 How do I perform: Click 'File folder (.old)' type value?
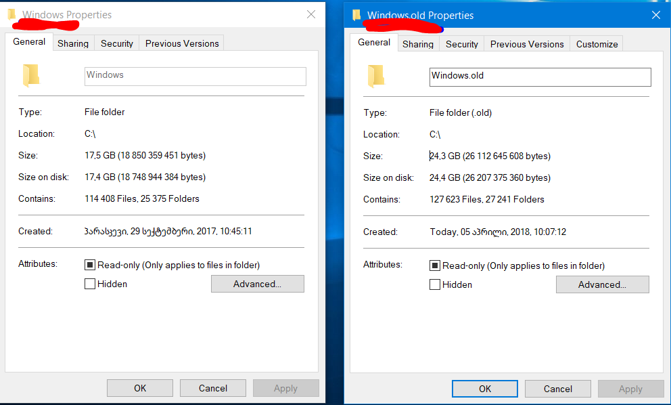(x=461, y=112)
